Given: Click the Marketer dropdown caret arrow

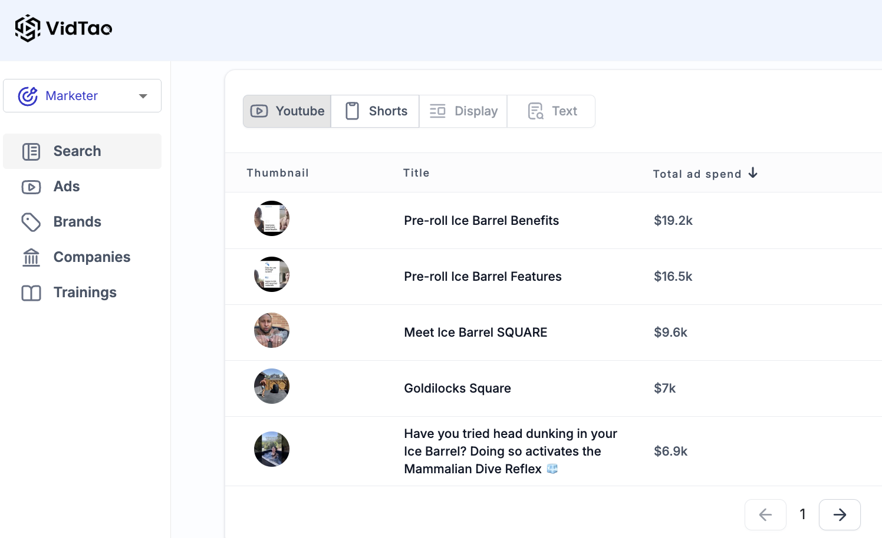Looking at the screenshot, I should tap(143, 96).
